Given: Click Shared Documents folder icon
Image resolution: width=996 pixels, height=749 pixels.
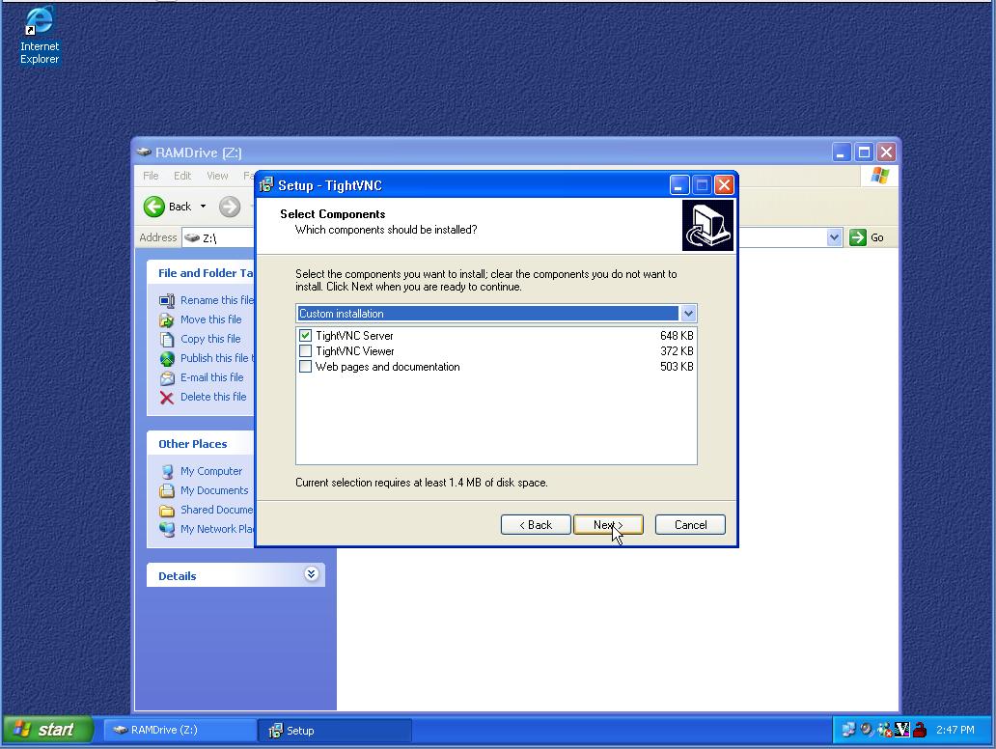Looking at the screenshot, I should [x=166, y=511].
